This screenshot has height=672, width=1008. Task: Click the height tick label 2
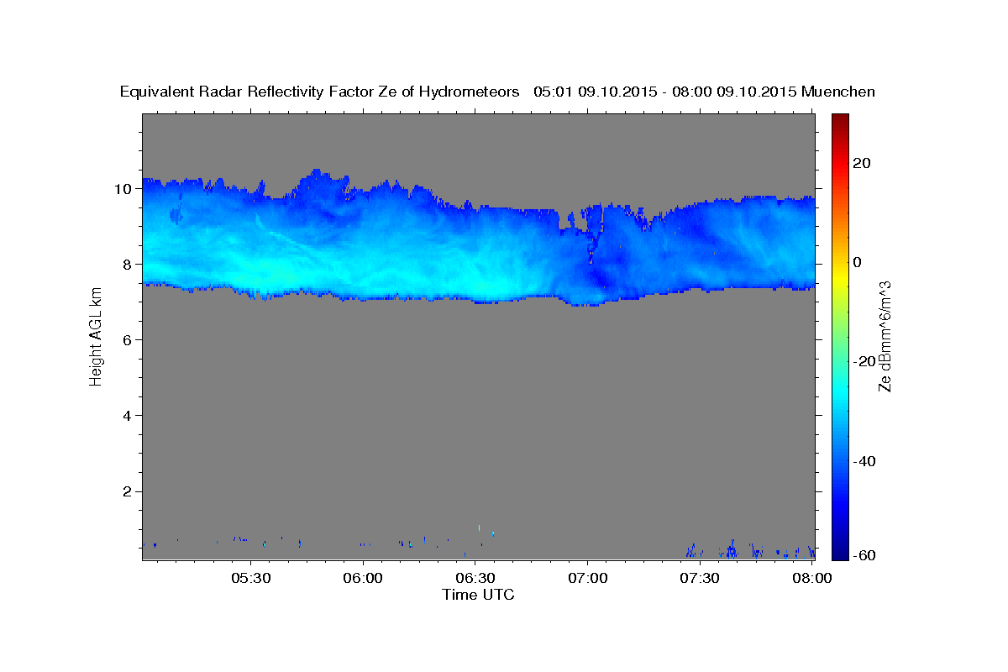[x=128, y=491]
